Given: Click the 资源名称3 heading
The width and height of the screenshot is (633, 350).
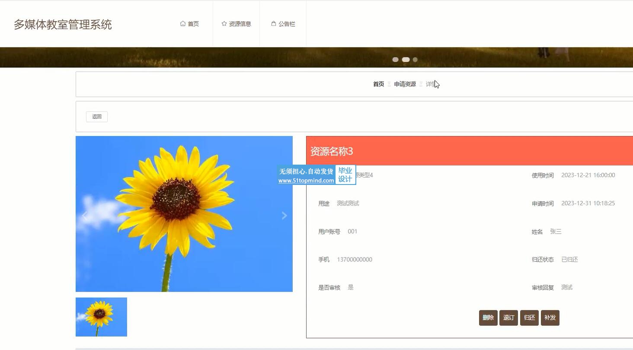Looking at the screenshot, I should (x=332, y=151).
